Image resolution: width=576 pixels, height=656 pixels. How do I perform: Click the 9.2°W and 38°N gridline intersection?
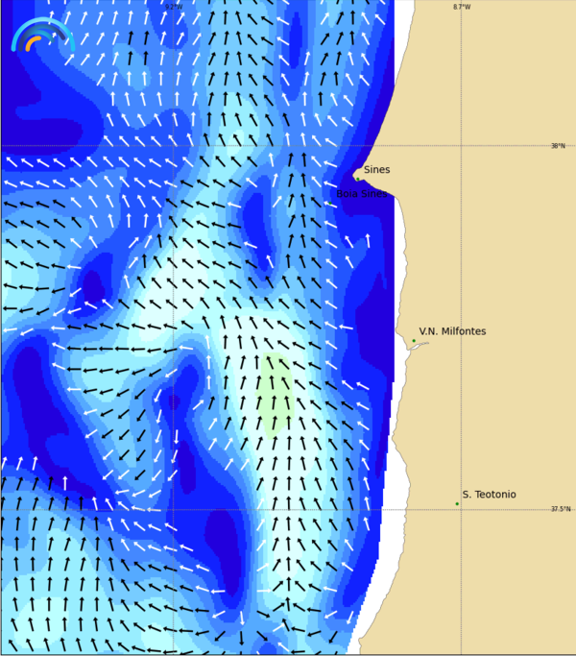click(173, 146)
